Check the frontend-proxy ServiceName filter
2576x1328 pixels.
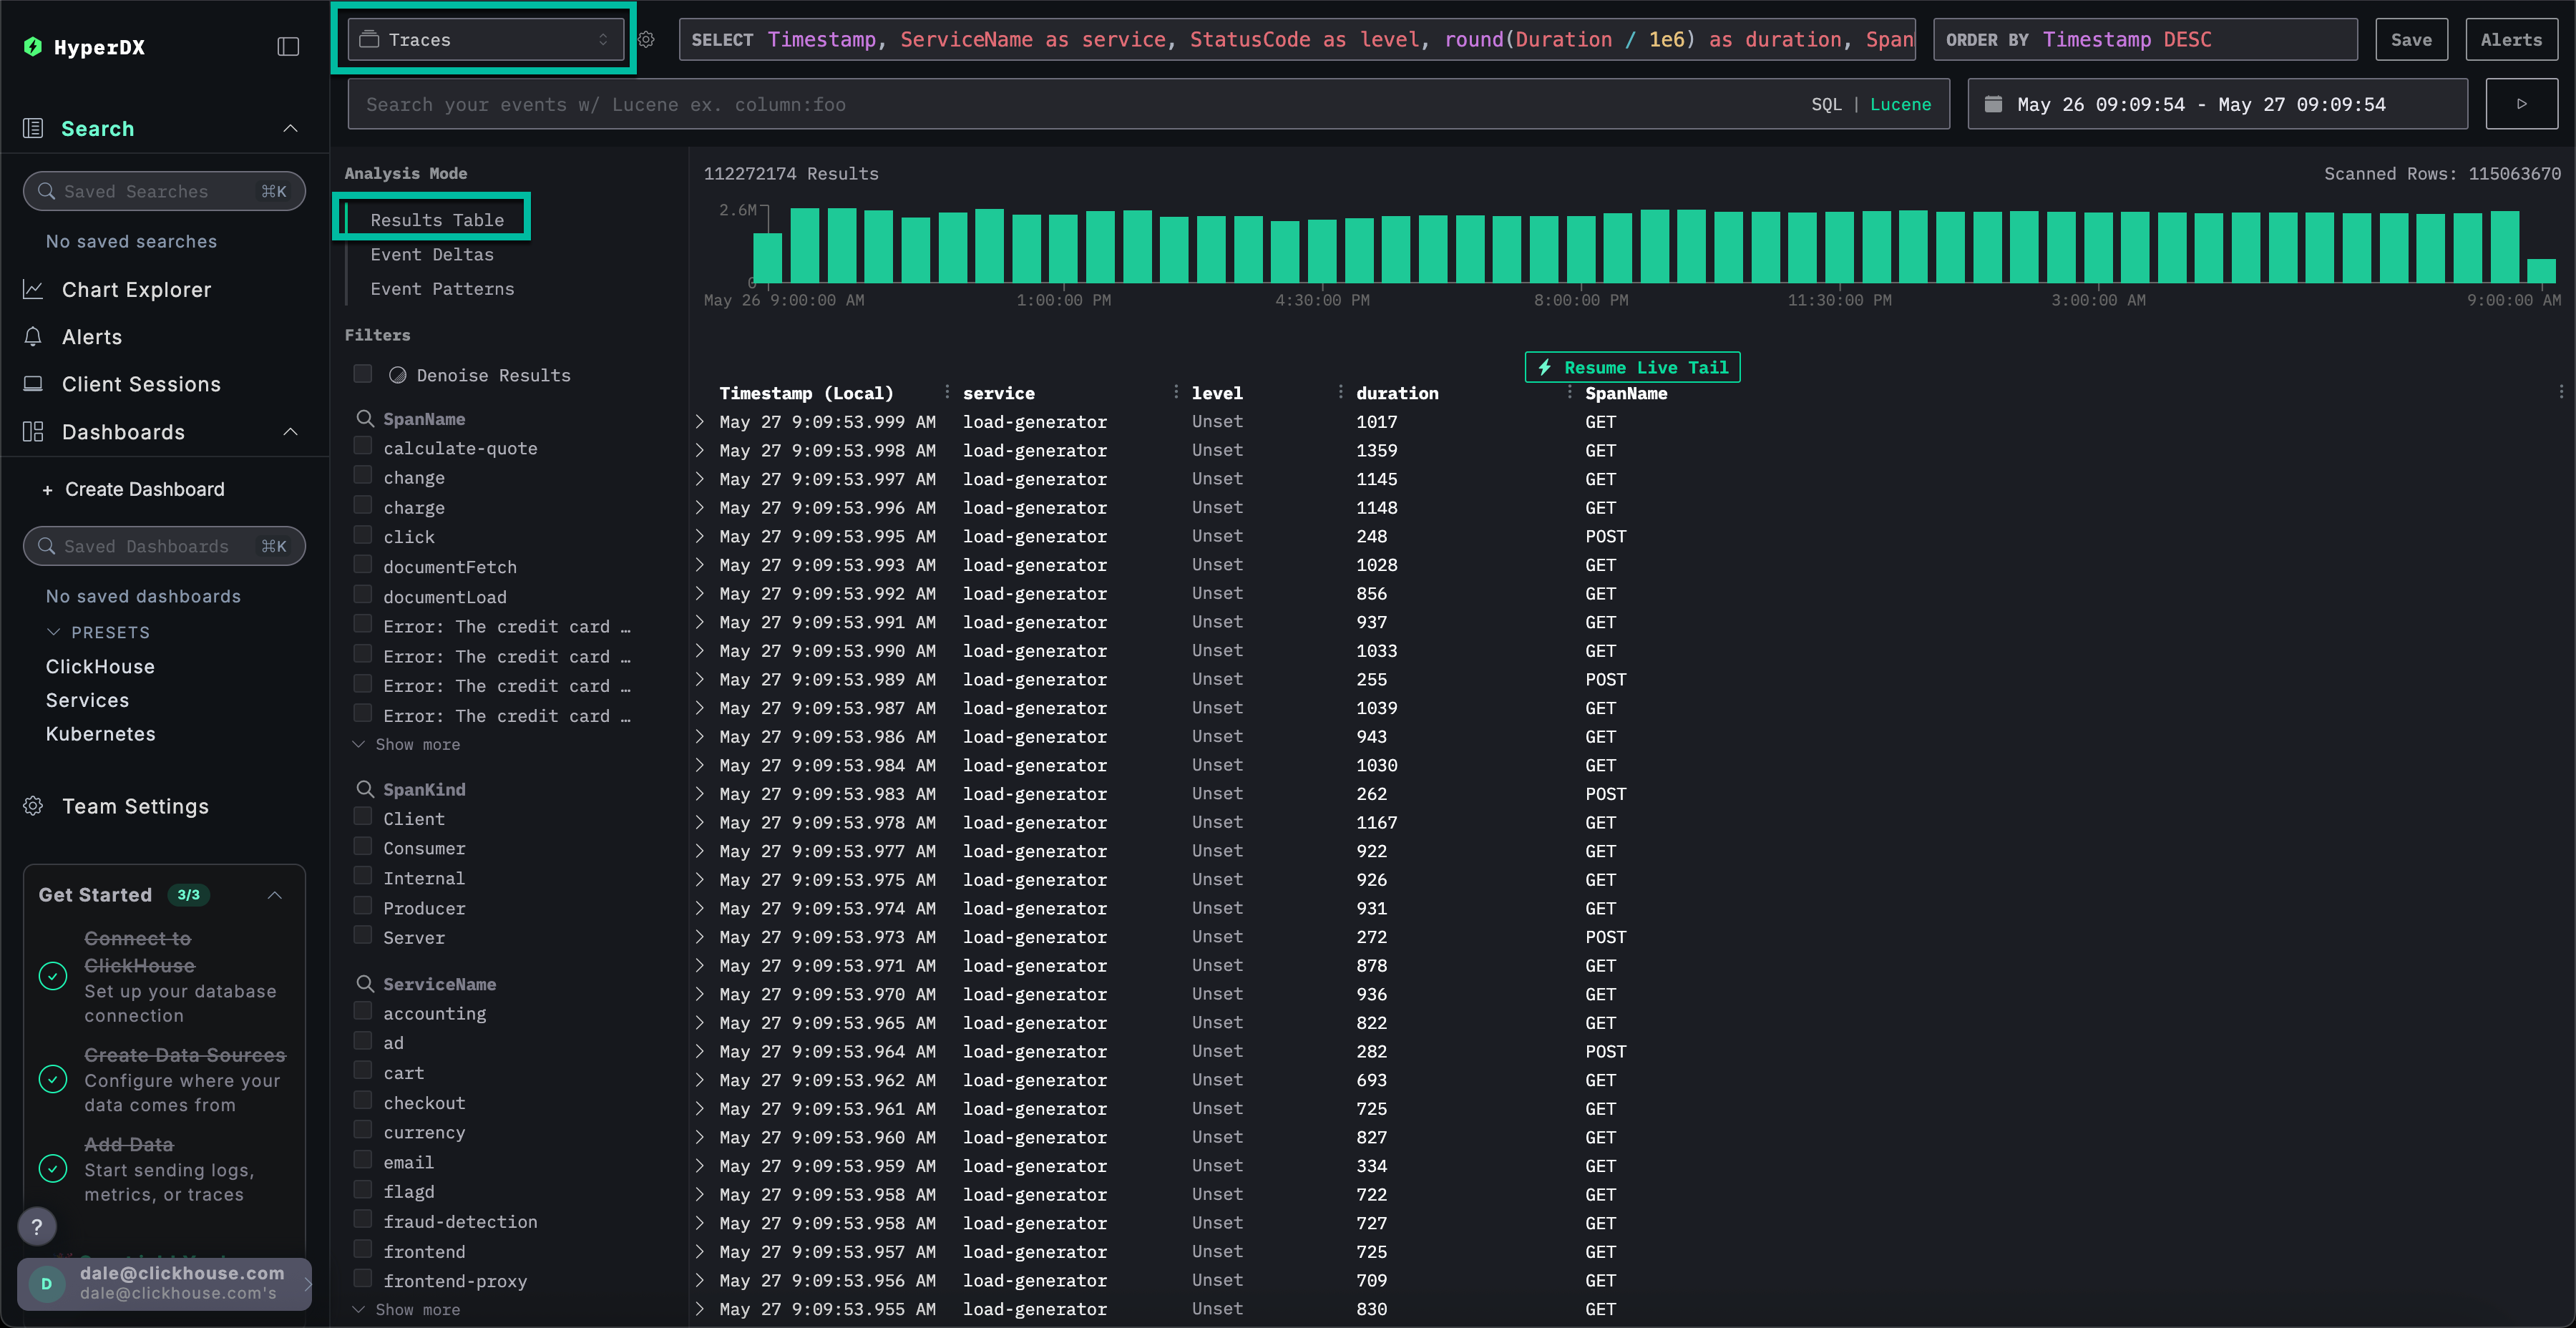(x=363, y=1279)
